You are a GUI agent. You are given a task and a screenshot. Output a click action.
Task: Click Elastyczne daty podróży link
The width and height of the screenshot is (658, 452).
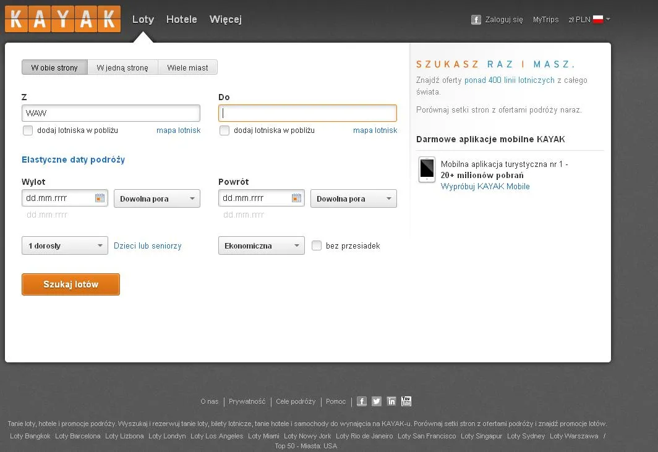tap(74, 160)
